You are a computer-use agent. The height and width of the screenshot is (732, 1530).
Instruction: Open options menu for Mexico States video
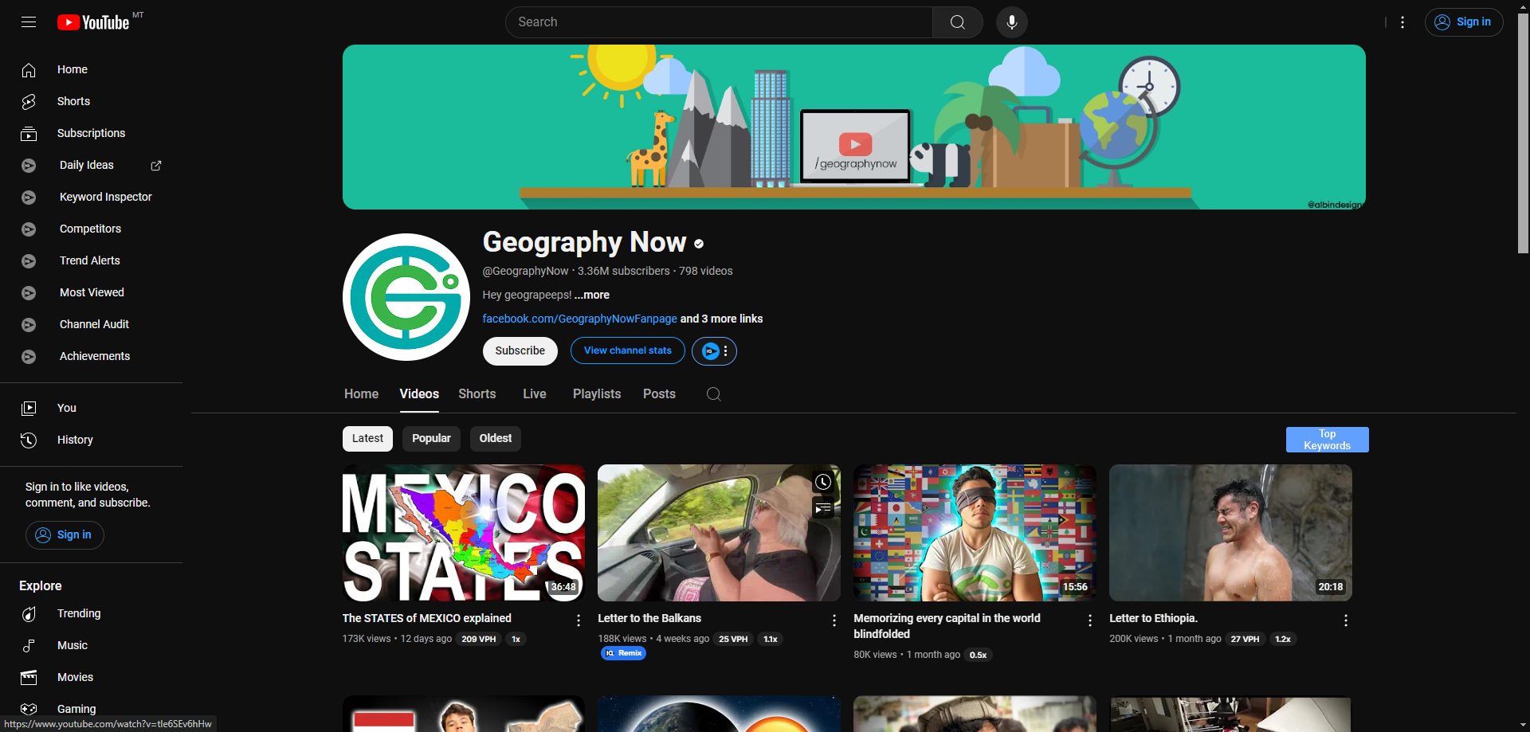point(579,620)
